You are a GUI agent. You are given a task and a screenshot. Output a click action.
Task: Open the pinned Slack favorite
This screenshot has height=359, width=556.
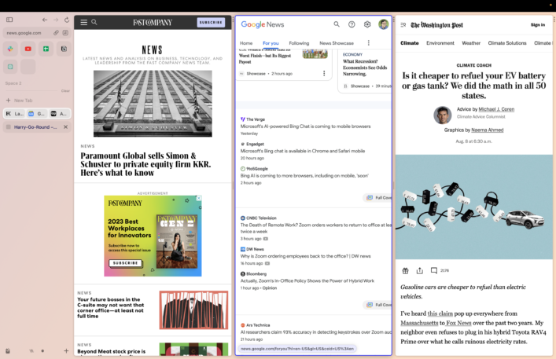tap(10, 49)
